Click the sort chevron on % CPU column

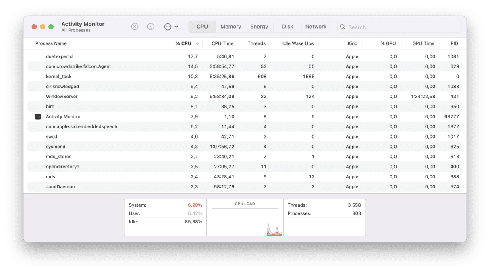[197, 43]
